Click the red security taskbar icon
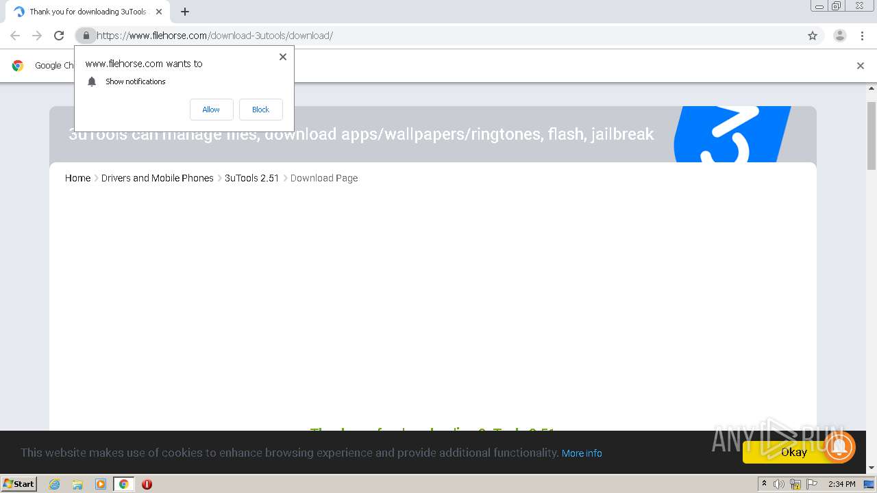 coord(147,484)
